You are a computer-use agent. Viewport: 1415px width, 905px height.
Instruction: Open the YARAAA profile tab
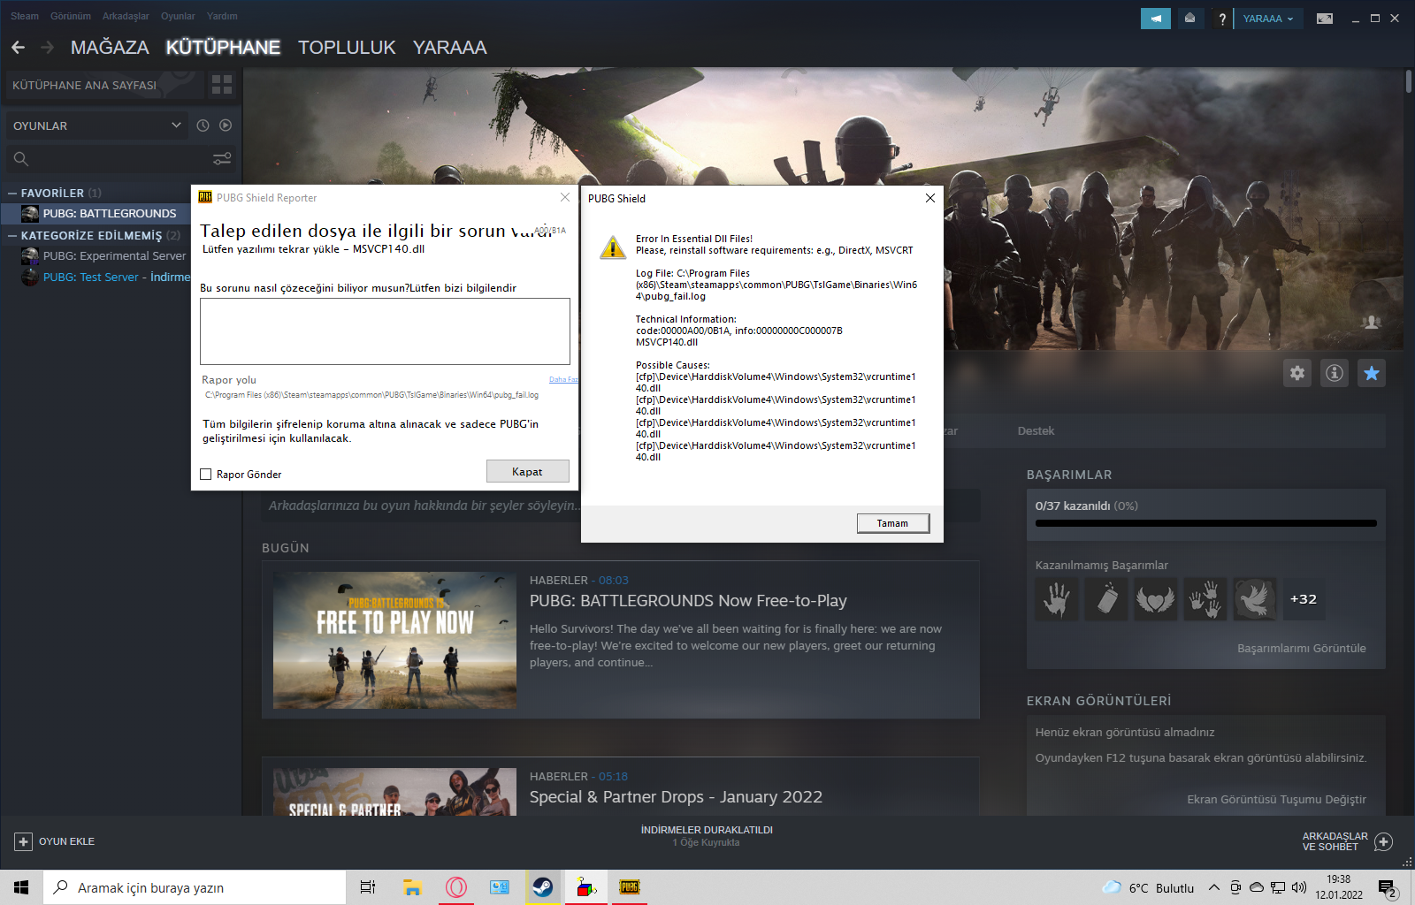tap(449, 48)
